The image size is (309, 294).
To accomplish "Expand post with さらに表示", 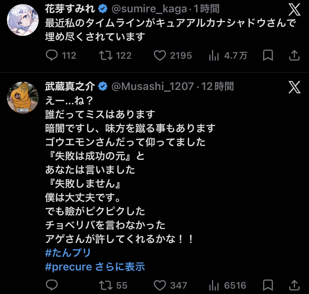I will pyautogui.click(x=120, y=267).
